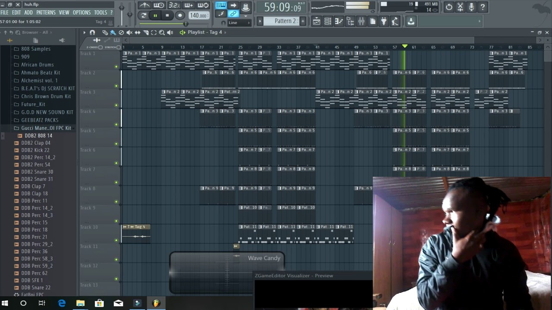Select the Paint brush tool in Playlist

[x=113, y=32]
